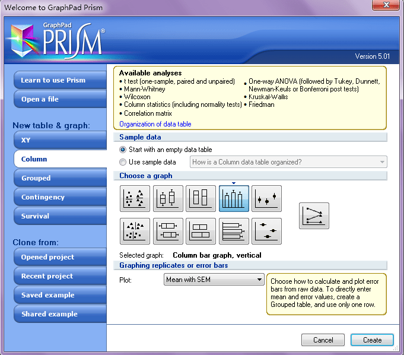Click the 'Wilcoxon' analysis entry
The image size is (404, 355).
click(137, 97)
